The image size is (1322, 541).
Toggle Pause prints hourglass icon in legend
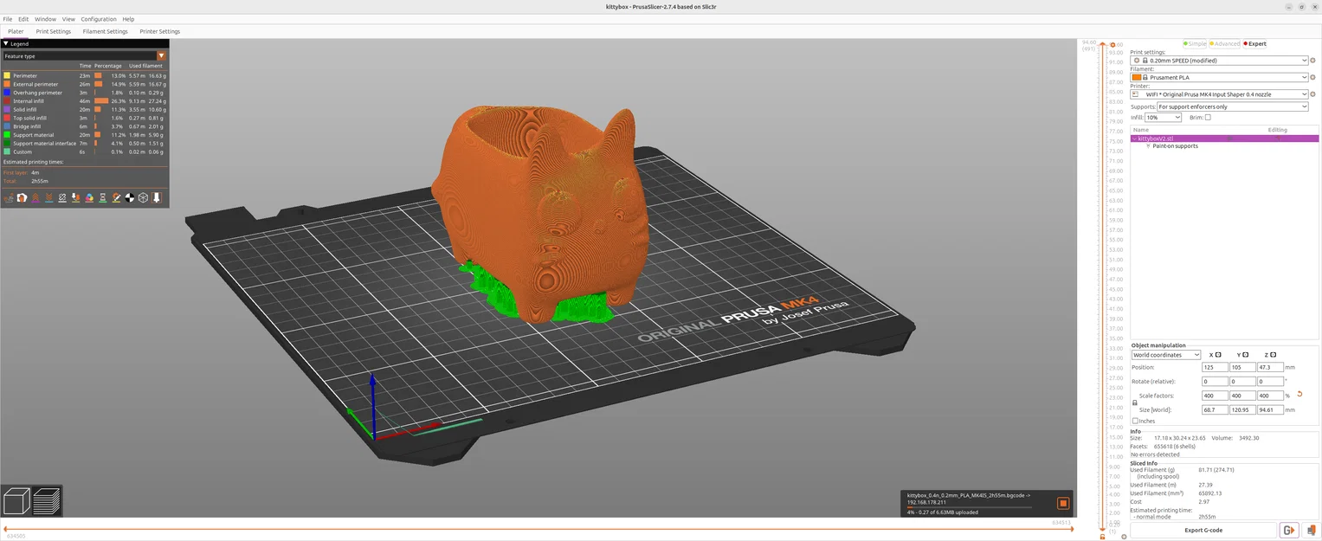coord(103,197)
